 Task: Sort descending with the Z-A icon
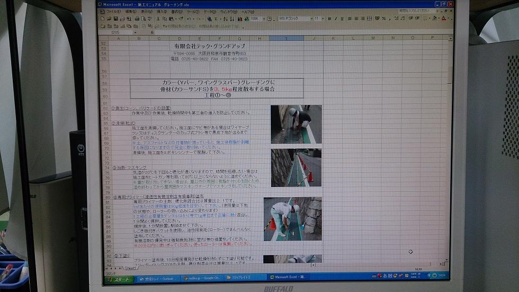coord(232,19)
